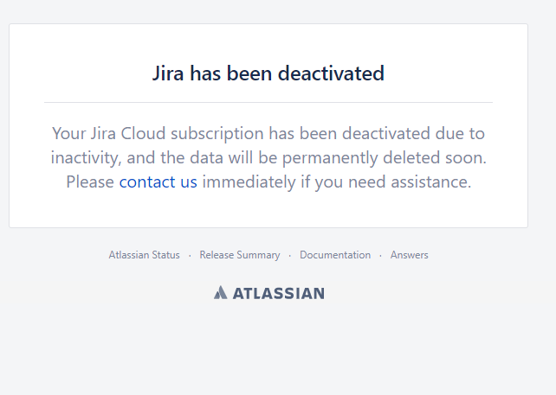Click the Atlassian triangle logo icon
This screenshot has width=556, height=395.
(220, 292)
